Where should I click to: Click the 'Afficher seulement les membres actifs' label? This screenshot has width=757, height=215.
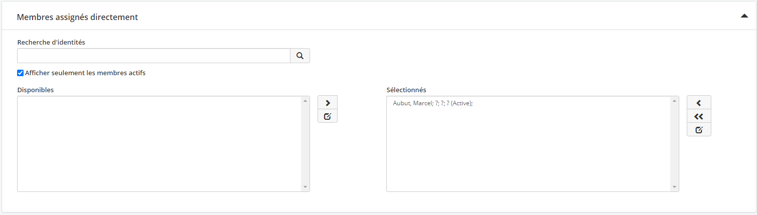click(85, 73)
